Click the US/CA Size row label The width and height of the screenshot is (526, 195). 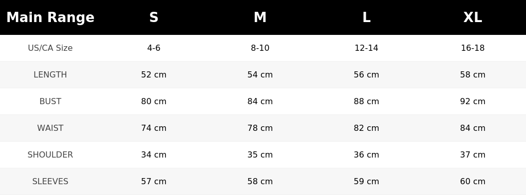(50, 48)
